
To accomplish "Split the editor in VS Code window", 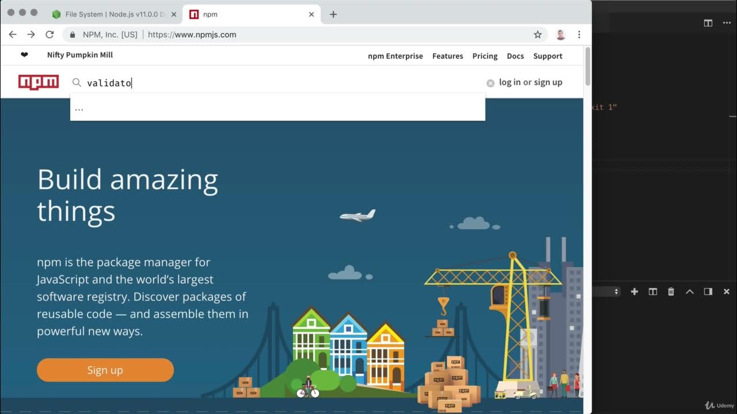I will (708, 23).
